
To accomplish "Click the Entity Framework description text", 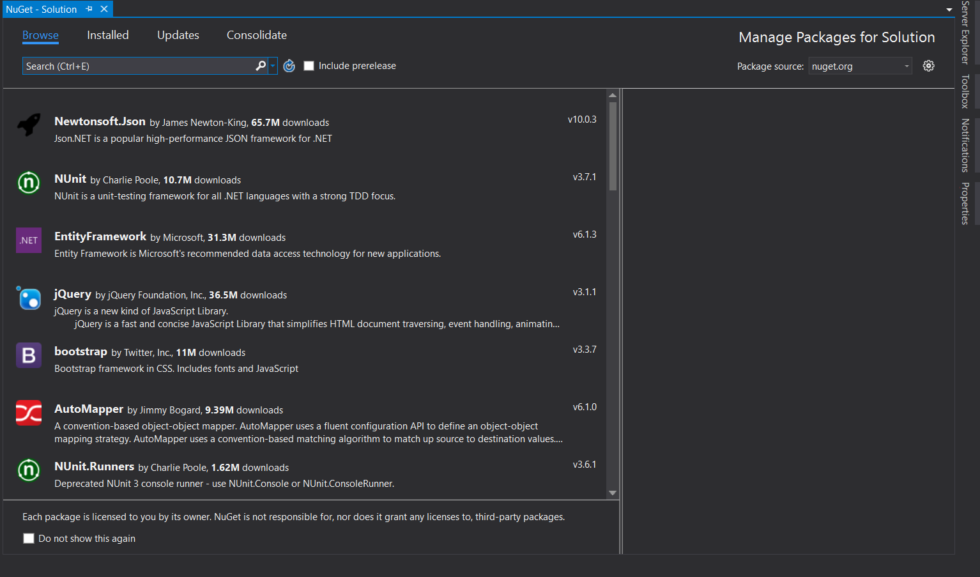I will point(247,254).
